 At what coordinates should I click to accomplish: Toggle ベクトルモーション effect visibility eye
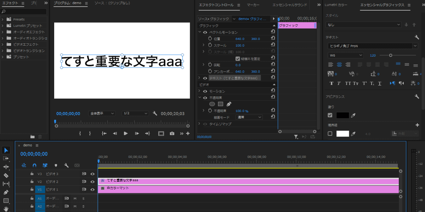[x=205, y=32]
